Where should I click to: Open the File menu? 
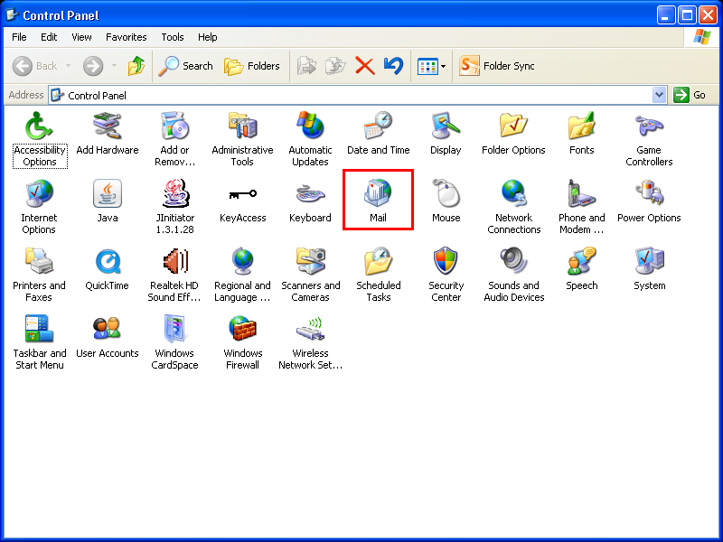click(19, 37)
